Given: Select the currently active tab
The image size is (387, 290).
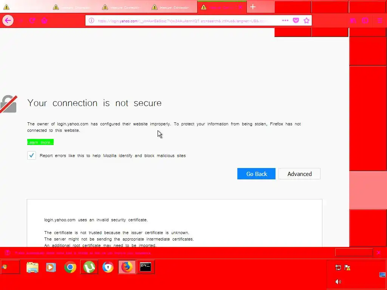Looking at the screenshot, I should pyautogui.click(x=221, y=7).
